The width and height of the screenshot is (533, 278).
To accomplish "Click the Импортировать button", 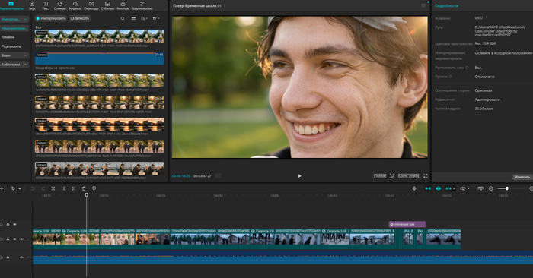I will (x=51, y=18).
